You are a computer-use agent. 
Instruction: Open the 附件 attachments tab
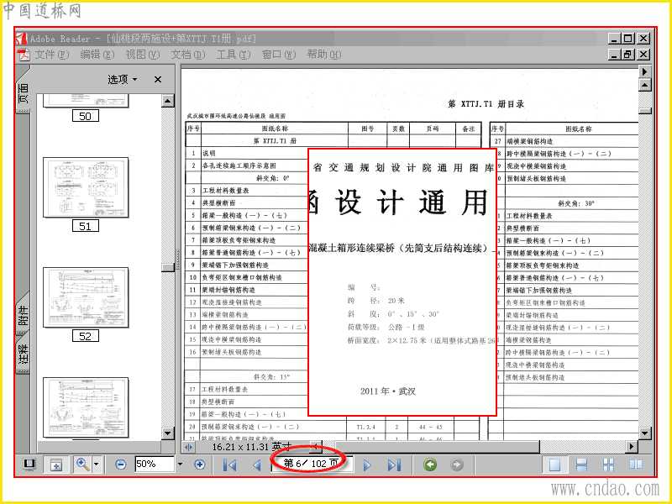pyautogui.click(x=23, y=314)
